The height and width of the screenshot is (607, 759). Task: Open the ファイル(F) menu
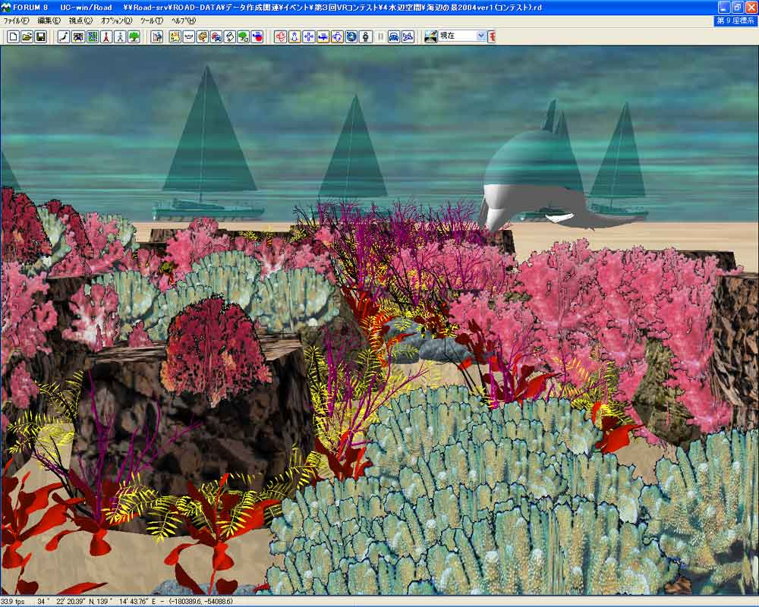coord(16,20)
